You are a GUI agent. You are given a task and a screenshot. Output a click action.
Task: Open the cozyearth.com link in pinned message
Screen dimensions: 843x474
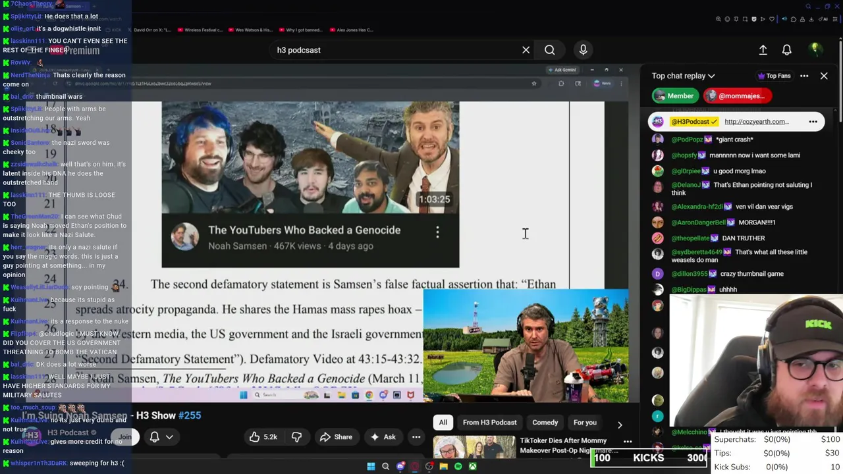(x=756, y=122)
